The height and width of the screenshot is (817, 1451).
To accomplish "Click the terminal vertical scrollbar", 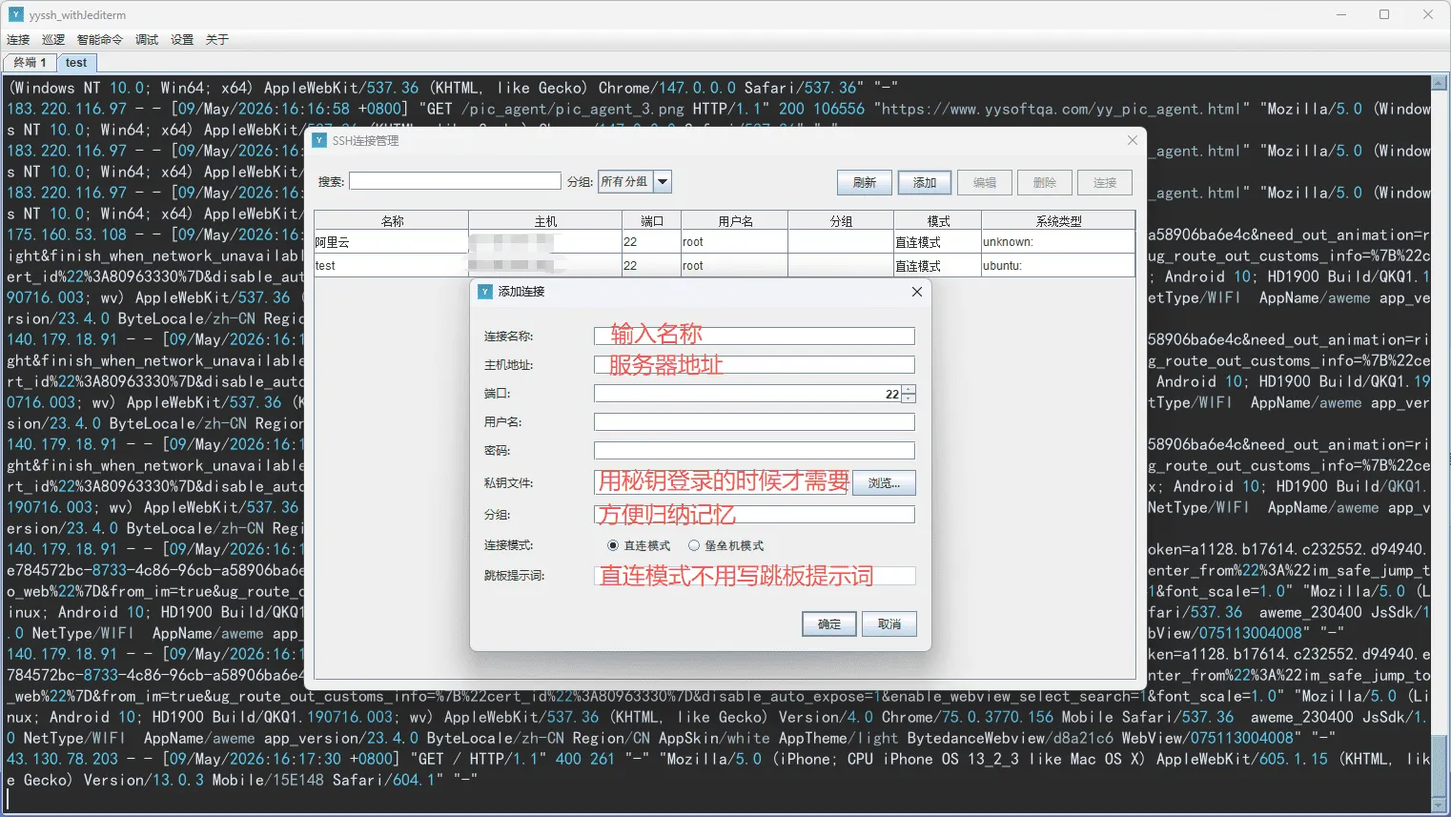I will (1441, 443).
